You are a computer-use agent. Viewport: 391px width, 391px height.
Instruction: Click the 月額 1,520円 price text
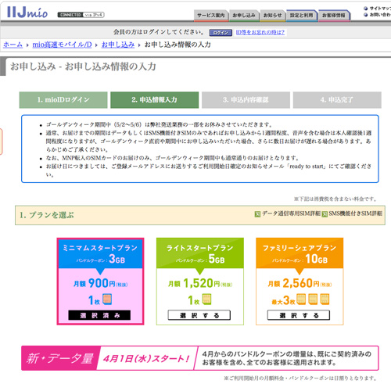(x=200, y=283)
